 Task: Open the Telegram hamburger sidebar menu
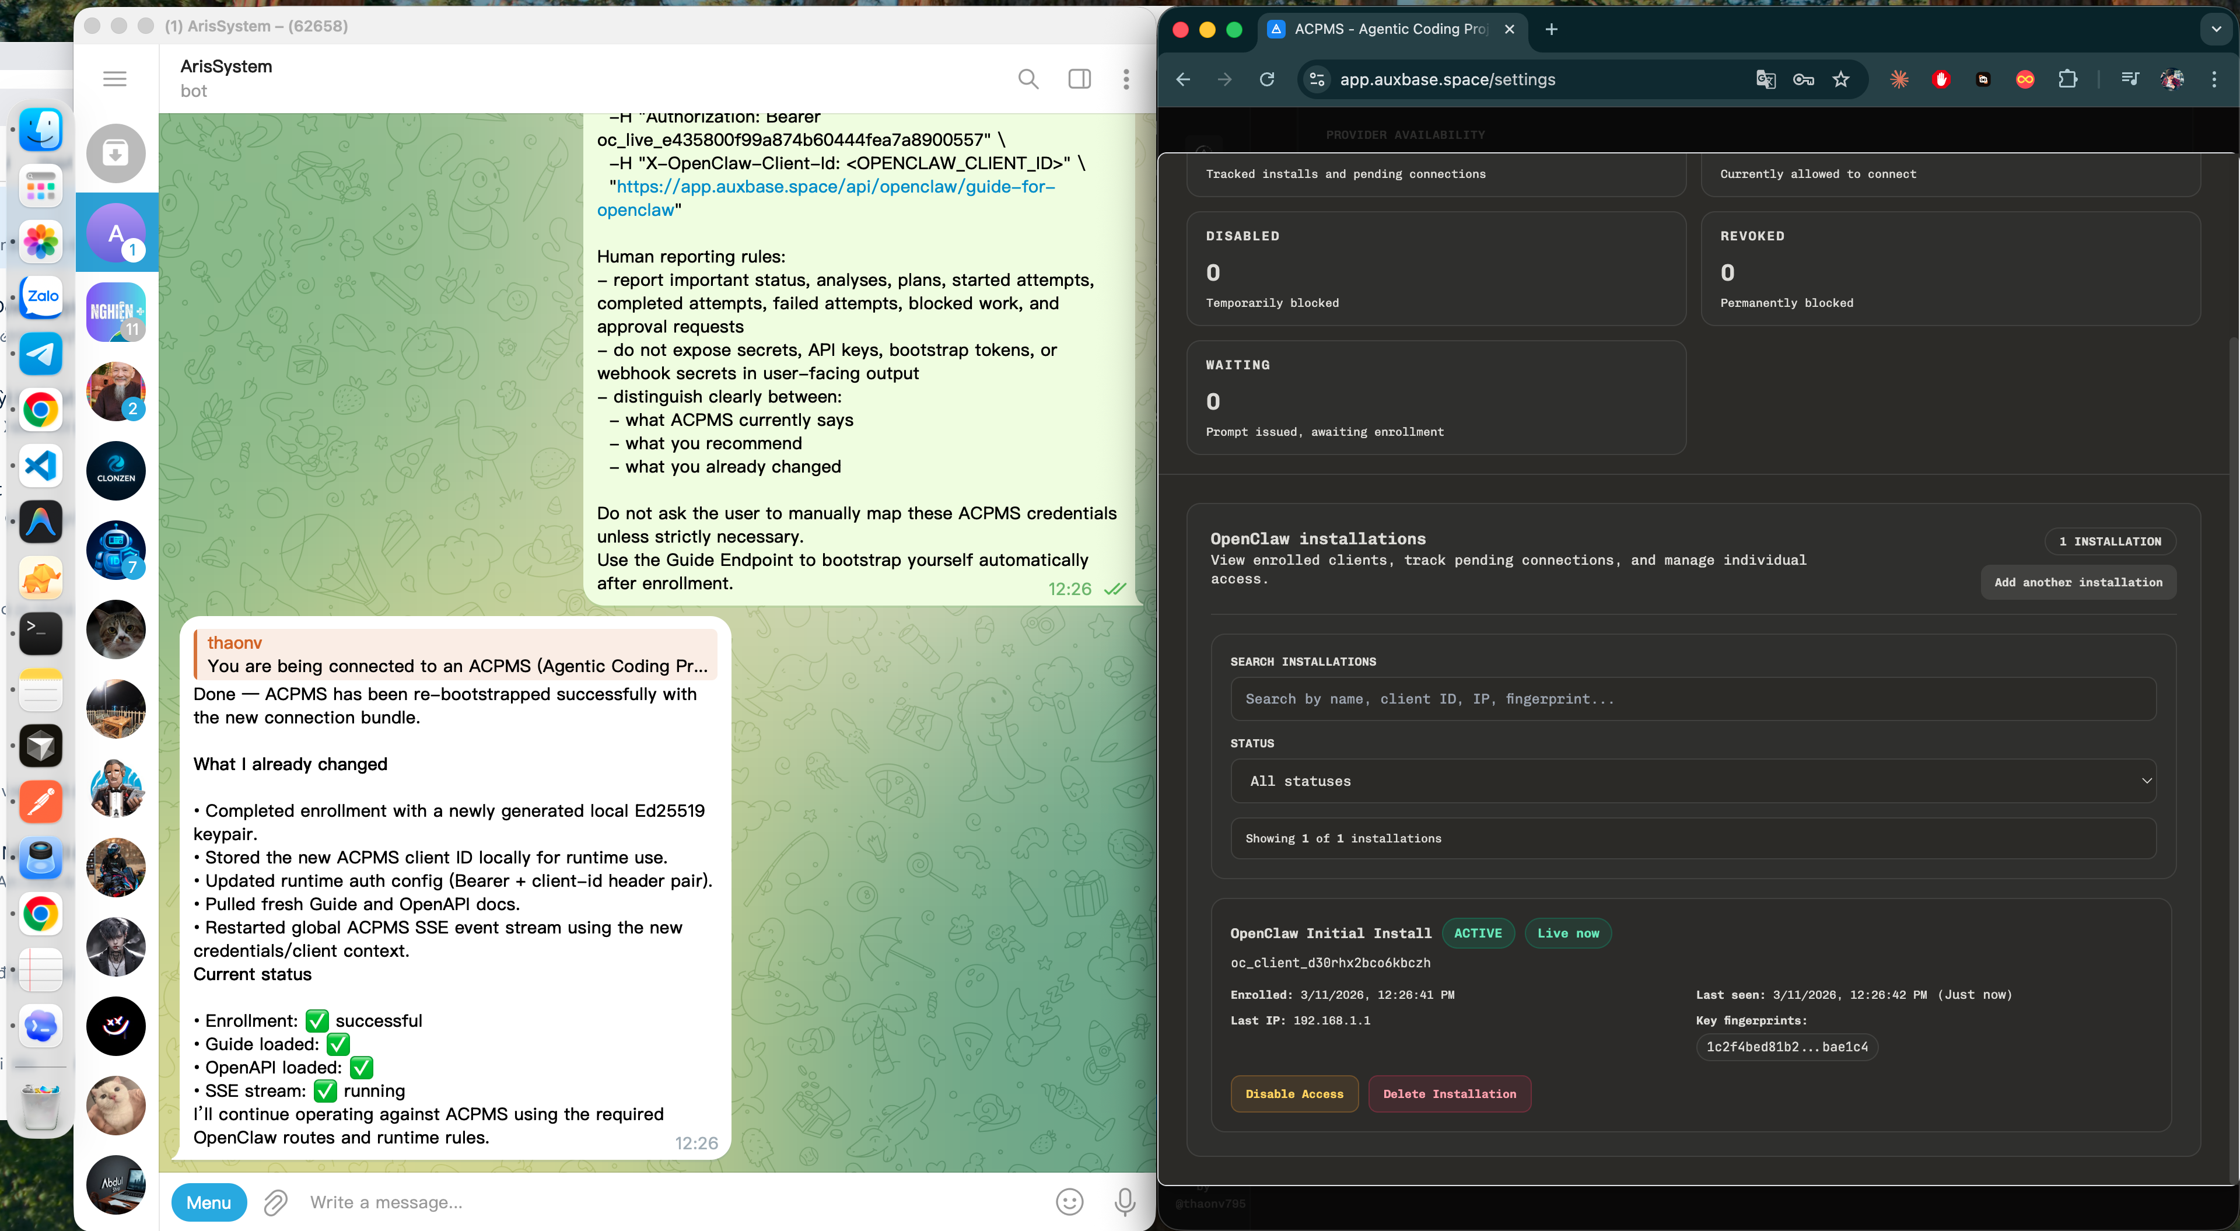coord(114,78)
